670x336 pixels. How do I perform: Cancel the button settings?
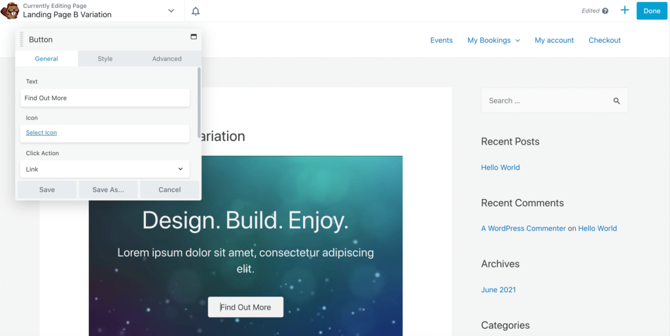pos(169,190)
